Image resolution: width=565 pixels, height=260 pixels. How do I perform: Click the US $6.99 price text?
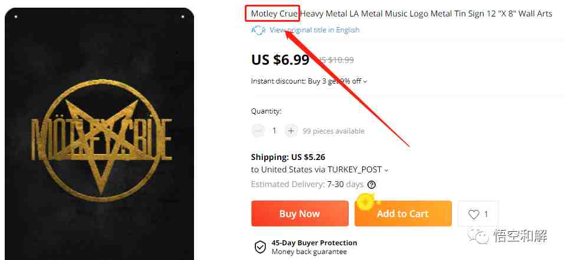tap(280, 59)
